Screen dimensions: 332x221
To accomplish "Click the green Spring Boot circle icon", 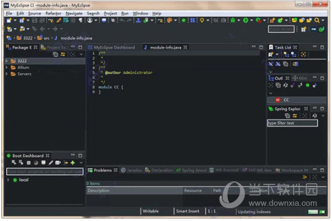I will coord(183,20).
